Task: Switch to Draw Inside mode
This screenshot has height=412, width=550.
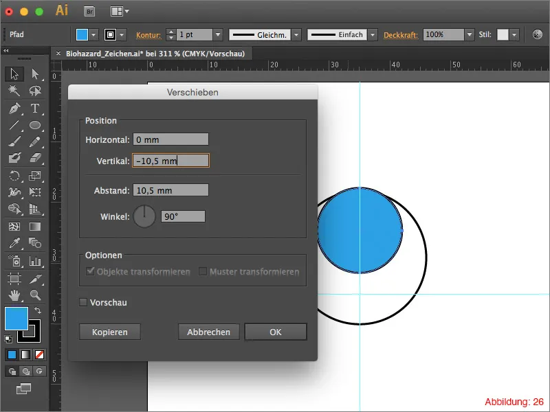Action: click(39, 371)
